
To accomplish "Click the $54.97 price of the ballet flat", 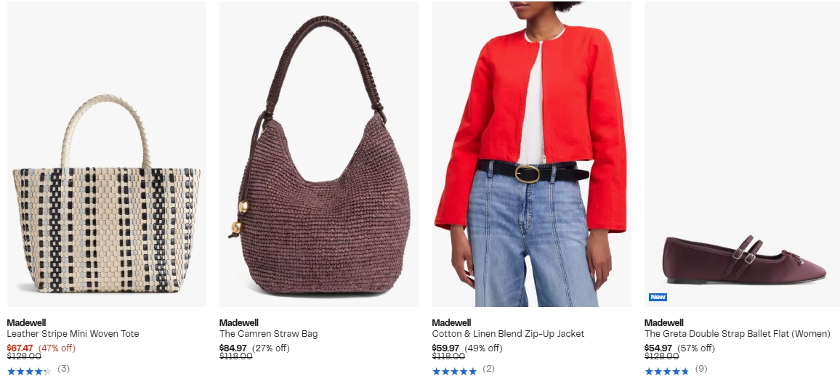I will coord(658,348).
